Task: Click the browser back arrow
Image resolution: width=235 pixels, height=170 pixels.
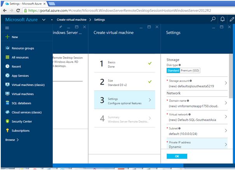Action: point(5,10)
